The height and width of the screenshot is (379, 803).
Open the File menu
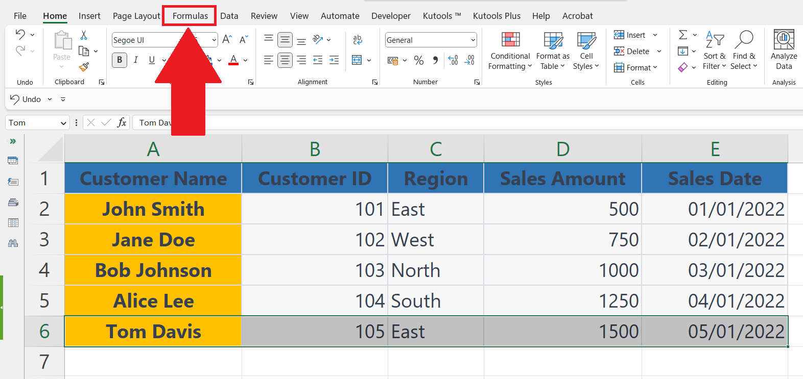(x=20, y=16)
